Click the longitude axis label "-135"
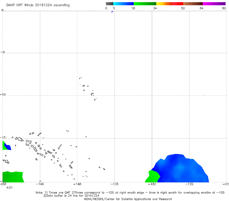The image size is (229, 201). tap(114, 184)
